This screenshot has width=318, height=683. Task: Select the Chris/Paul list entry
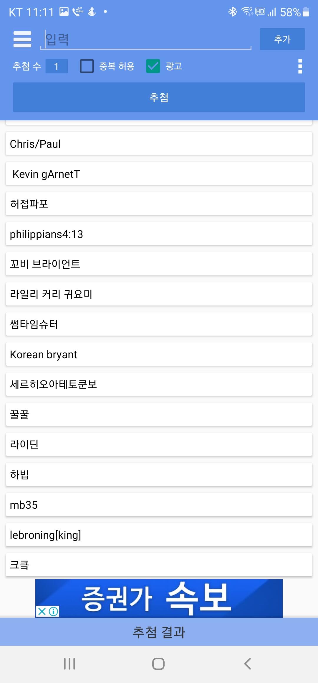click(x=159, y=144)
